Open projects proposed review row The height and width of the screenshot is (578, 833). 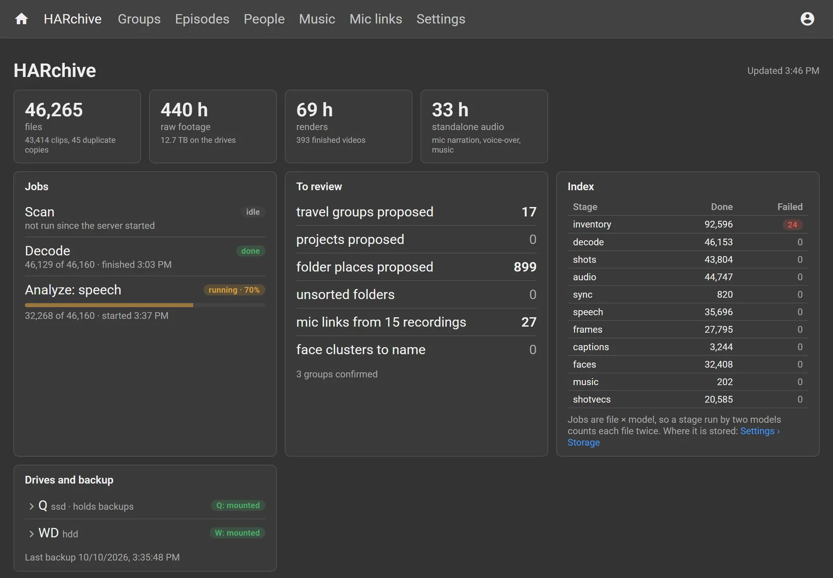(x=416, y=240)
